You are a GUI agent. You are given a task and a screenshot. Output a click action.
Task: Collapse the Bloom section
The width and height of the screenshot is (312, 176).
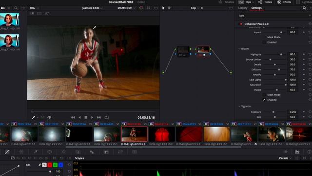[x=239, y=49]
